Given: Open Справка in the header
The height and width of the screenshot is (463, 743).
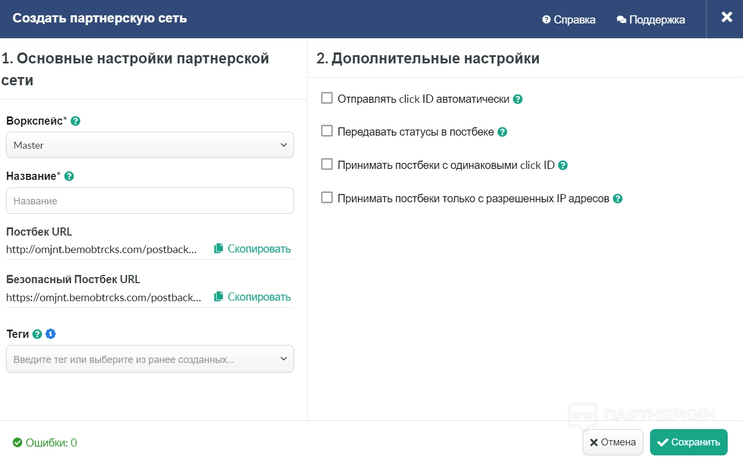Looking at the screenshot, I should (x=569, y=20).
